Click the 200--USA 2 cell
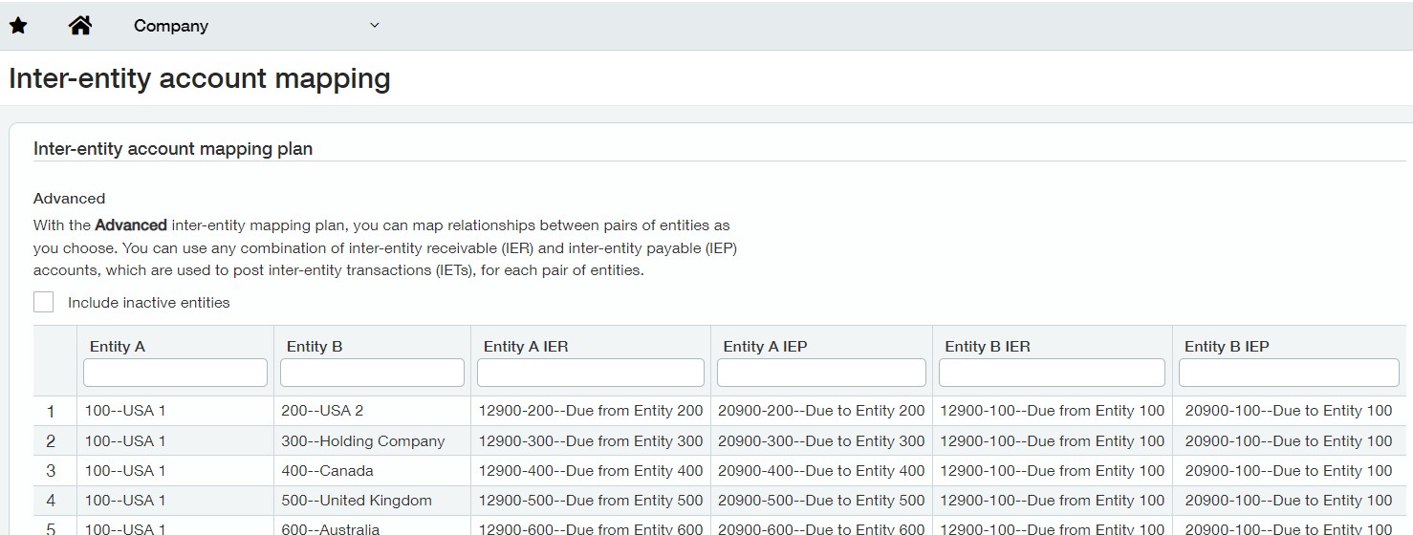This screenshot has height=535, width=1413. pyautogui.click(x=322, y=411)
